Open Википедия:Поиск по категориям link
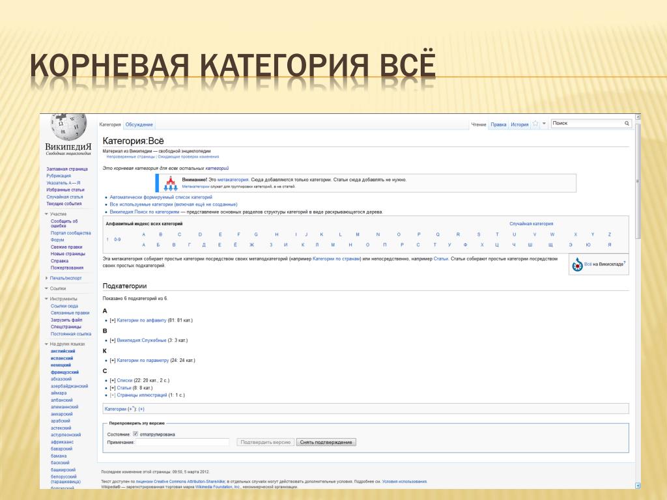This screenshot has width=667, height=500. [144, 212]
